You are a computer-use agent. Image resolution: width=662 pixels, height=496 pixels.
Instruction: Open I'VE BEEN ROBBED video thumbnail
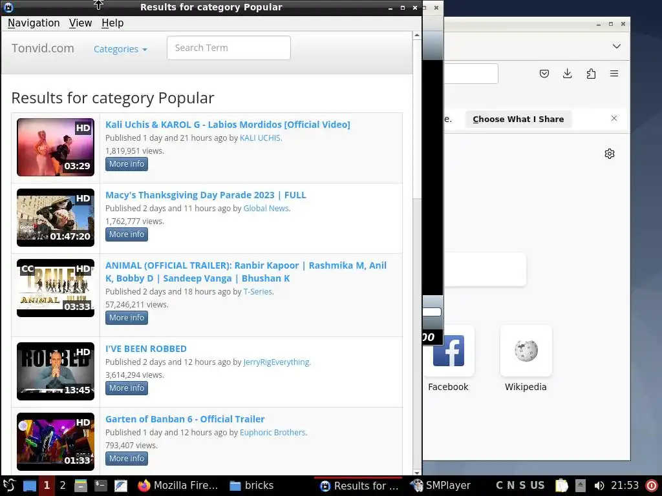(x=56, y=371)
